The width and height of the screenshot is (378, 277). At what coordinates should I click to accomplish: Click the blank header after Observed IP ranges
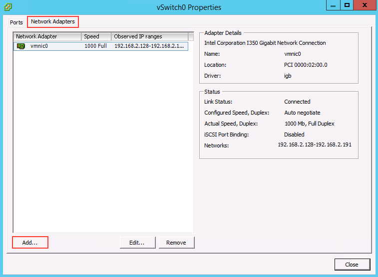pyautogui.click(x=191, y=36)
